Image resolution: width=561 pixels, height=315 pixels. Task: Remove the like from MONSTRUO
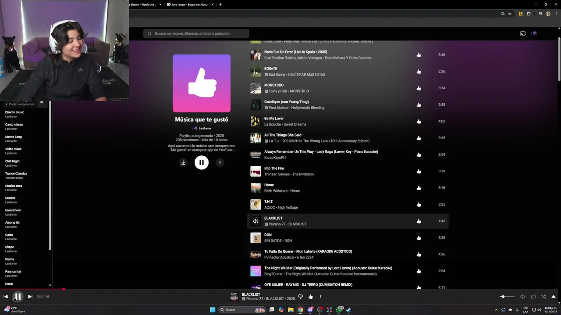pyautogui.click(x=419, y=88)
